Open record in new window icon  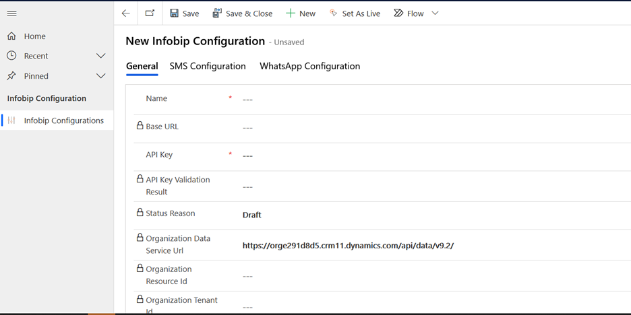pyautogui.click(x=149, y=13)
